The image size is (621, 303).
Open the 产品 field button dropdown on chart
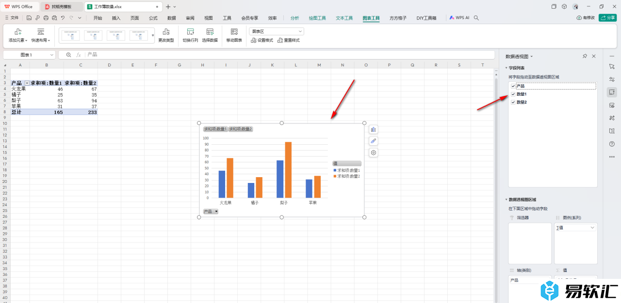[216, 212]
